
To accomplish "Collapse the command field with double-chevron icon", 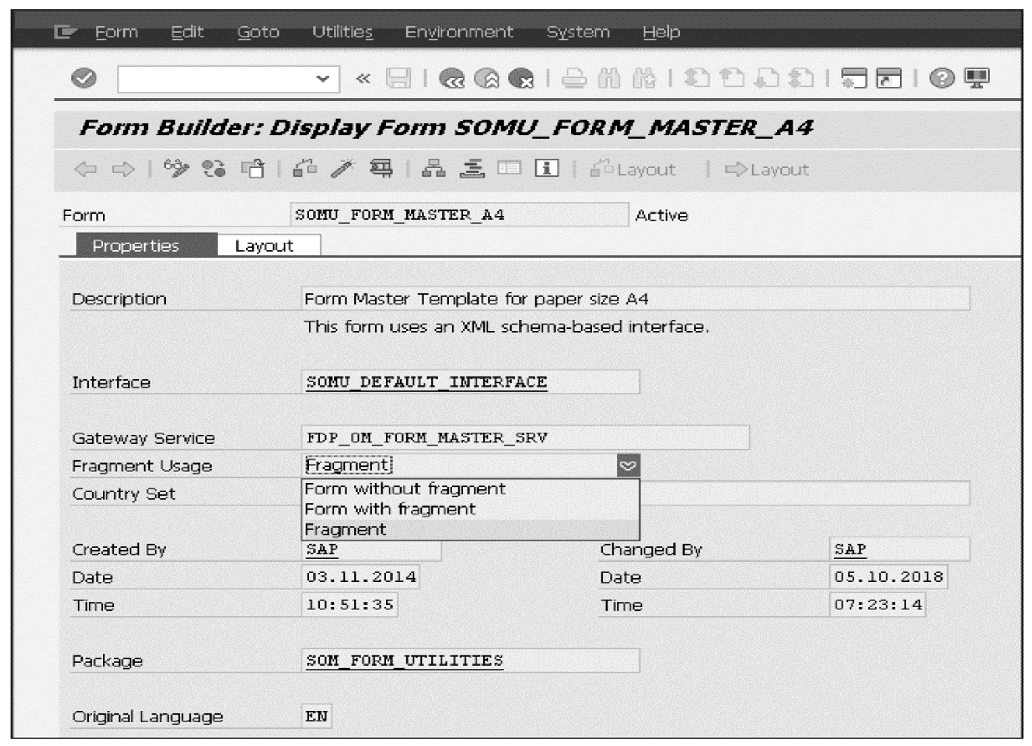I will (363, 78).
